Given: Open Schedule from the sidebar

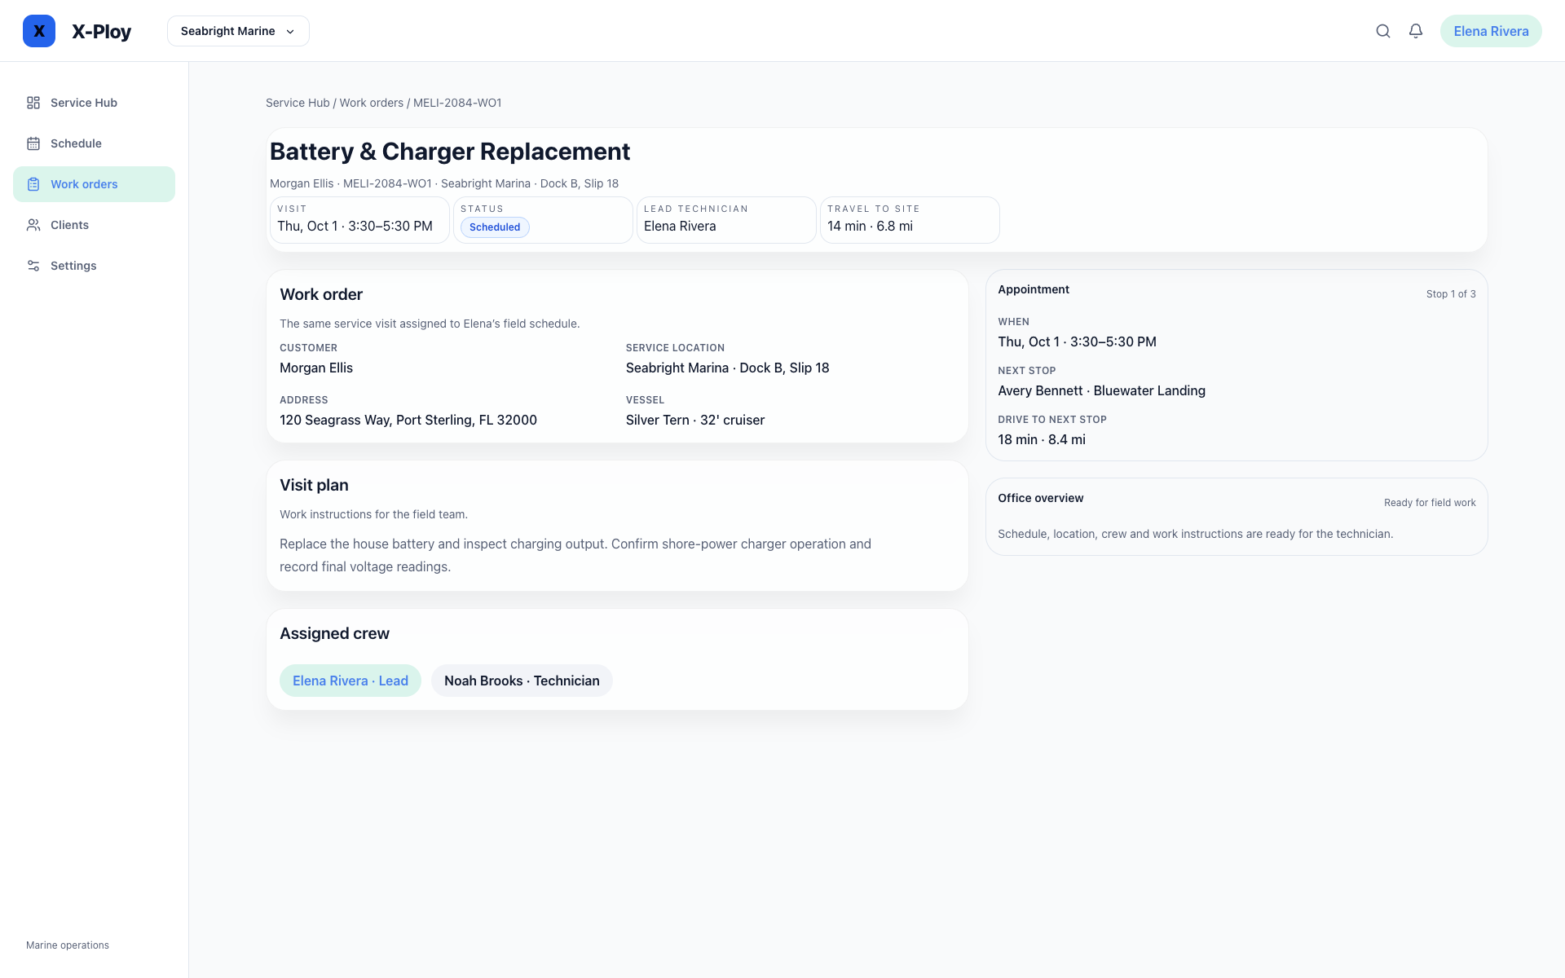Looking at the screenshot, I should tap(94, 143).
